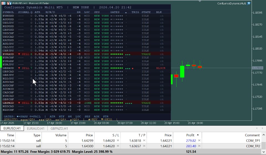Close the CDM_TP1 position with profit 279.82
The image size is (266, 155).
[199, 140]
